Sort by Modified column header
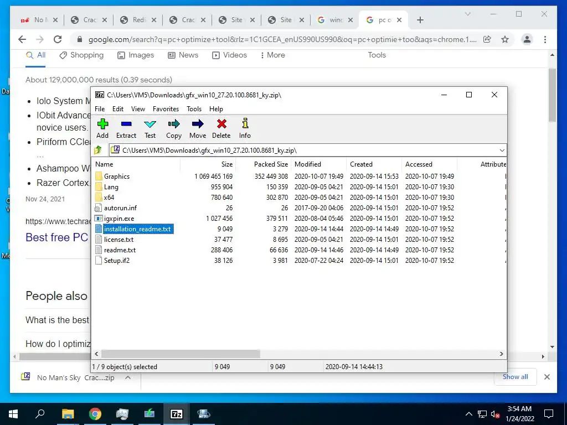 (x=318, y=164)
